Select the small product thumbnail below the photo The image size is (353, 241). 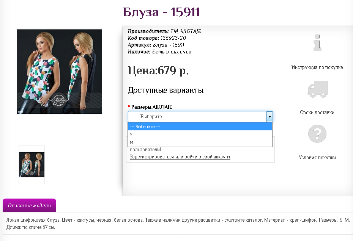tap(32, 164)
